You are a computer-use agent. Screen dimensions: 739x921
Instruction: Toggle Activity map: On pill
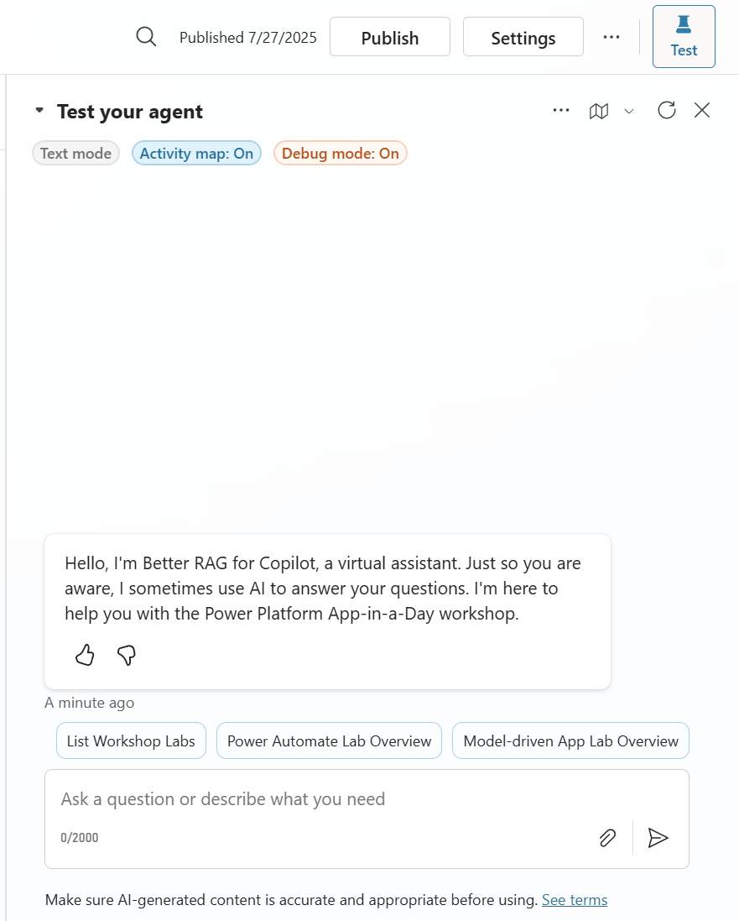196,154
